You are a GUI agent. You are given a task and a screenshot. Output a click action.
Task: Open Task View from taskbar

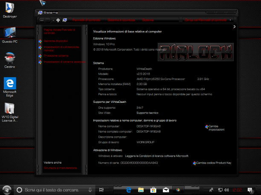(101, 190)
